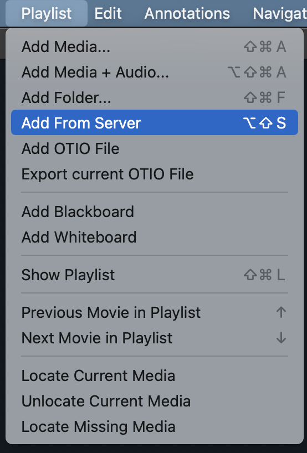Open the Annotations menu
The width and height of the screenshot is (307, 453).
point(187,13)
